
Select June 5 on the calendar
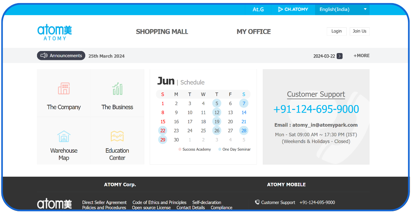(217, 103)
